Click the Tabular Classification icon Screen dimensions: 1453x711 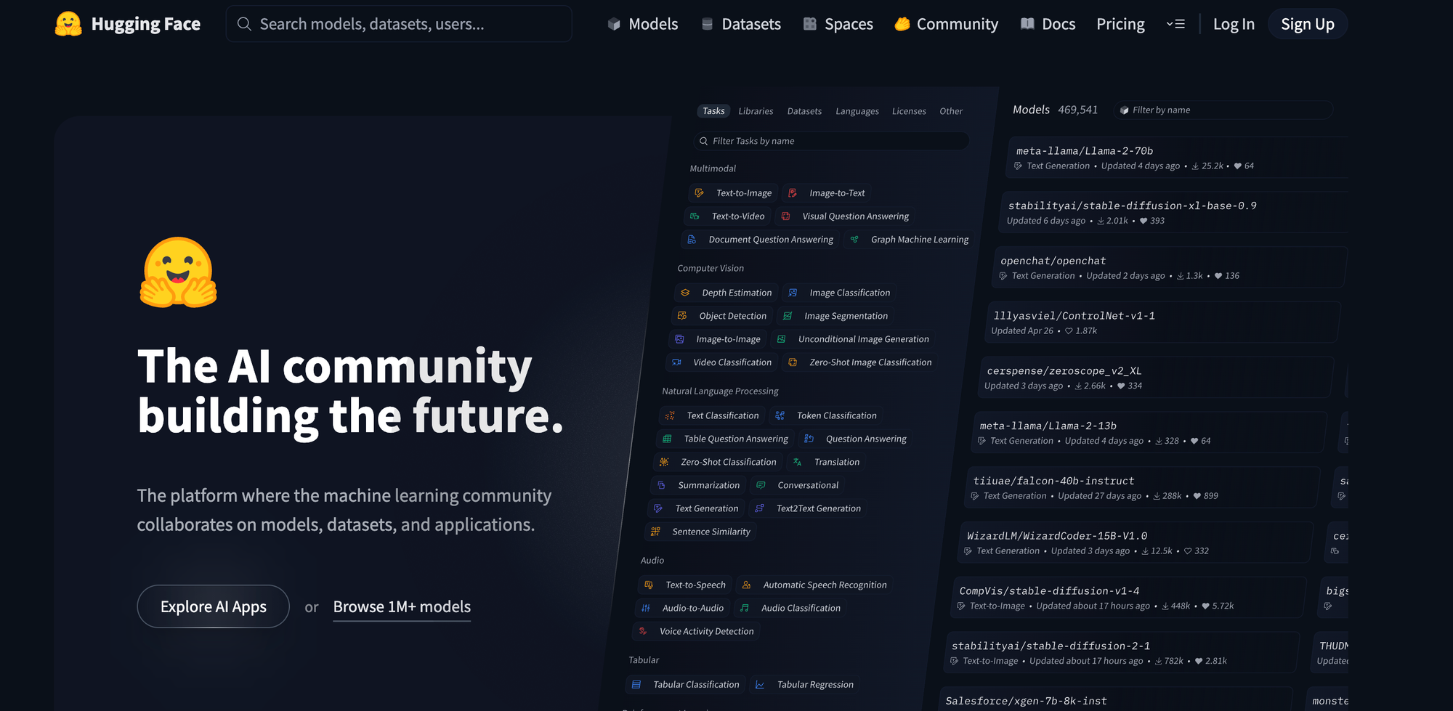pyautogui.click(x=636, y=685)
